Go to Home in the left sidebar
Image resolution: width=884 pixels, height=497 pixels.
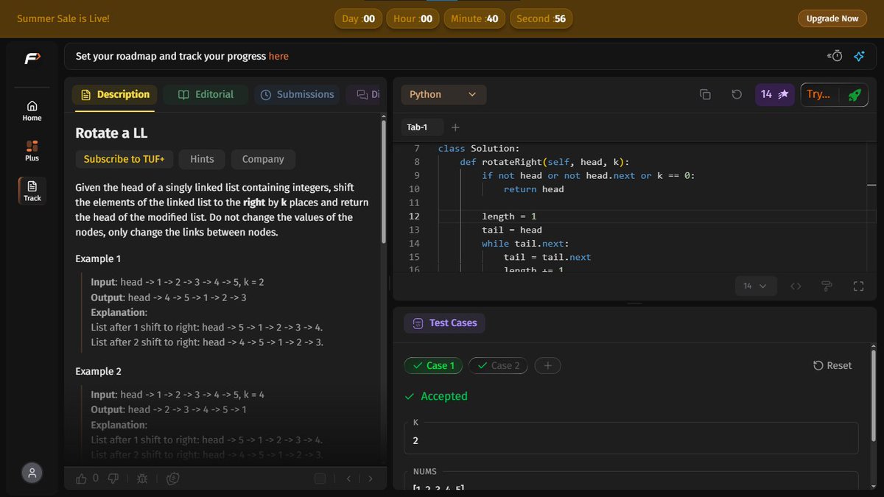click(32, 110)
